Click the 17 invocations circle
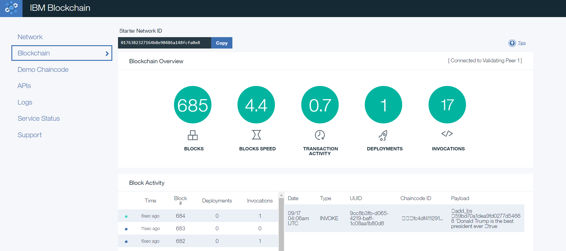The width and height of the screenshot is (566, 251). pos(447,105)
